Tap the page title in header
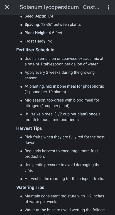The image size is (115, 215). tap(59, 7)
